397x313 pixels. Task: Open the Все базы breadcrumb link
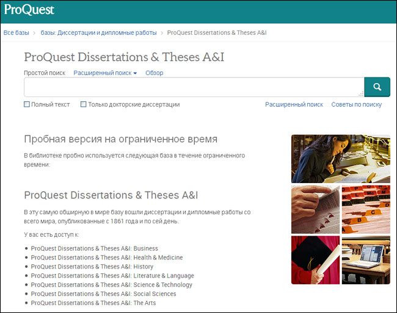(x=16, y=32)
